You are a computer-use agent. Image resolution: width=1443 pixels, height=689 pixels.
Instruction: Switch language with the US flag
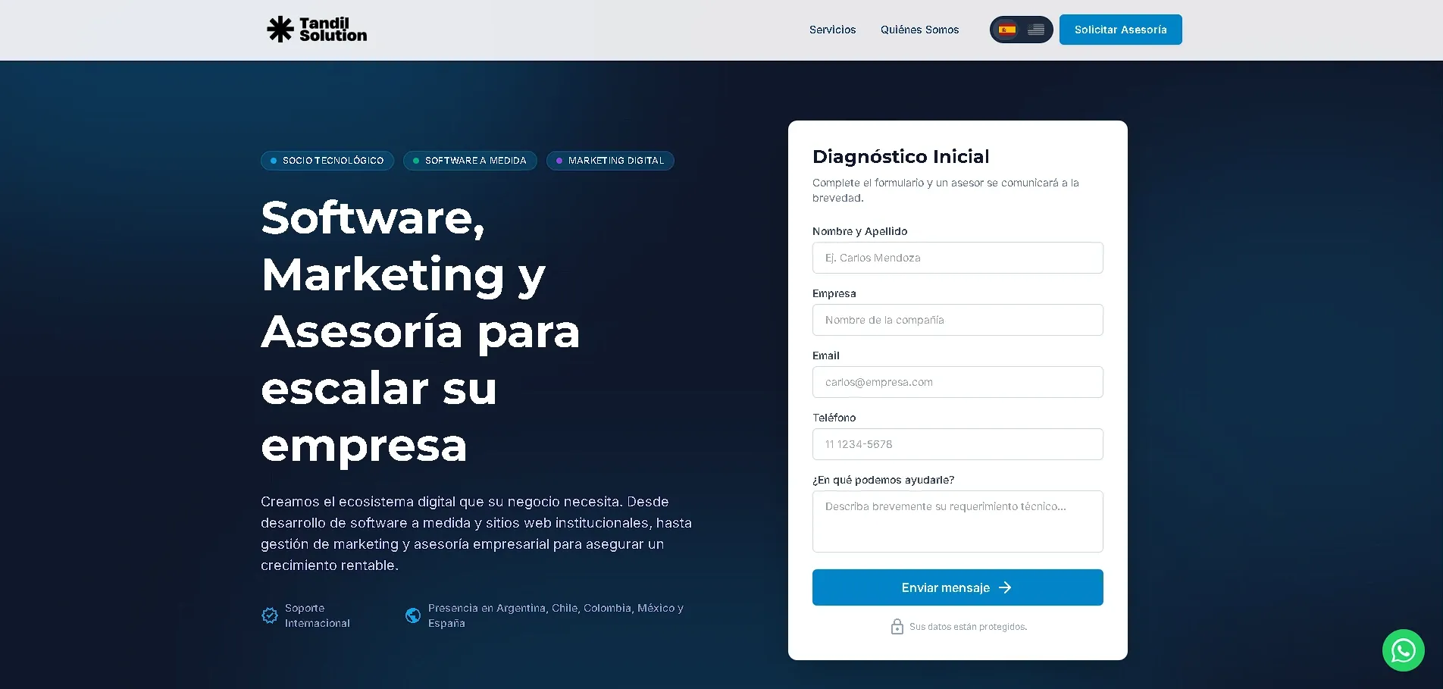tap(1036, 30)
